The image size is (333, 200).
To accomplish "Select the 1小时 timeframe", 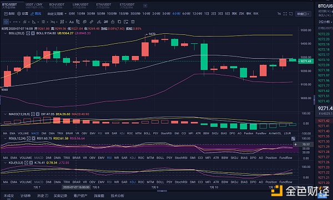I will (146, 14).
